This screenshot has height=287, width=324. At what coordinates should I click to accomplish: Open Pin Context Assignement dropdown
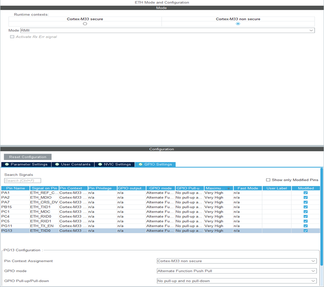click(237, 261)
